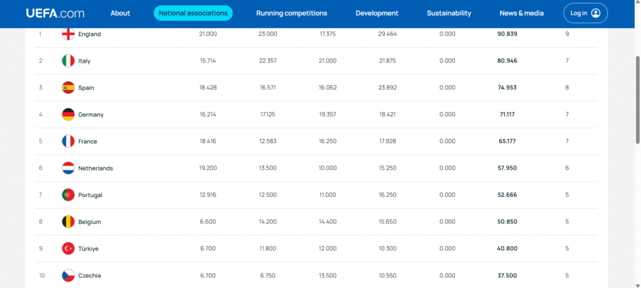Viewport: 641px width, 288px height.
Task: Select the Spain flag icon
Action: (x=68, y=88)
